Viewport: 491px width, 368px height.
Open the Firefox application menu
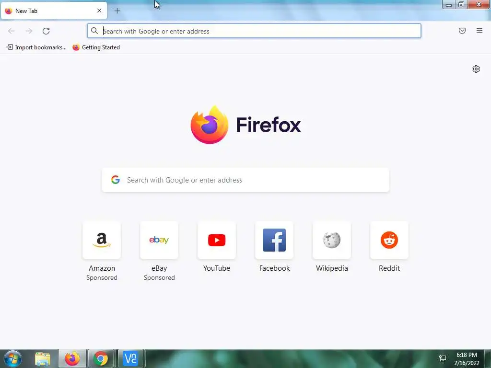[x=479, y=31]
